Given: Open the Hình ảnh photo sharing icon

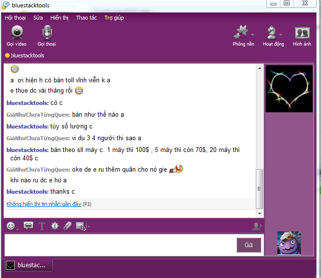Looking at the screenshot, I should 302,33.
